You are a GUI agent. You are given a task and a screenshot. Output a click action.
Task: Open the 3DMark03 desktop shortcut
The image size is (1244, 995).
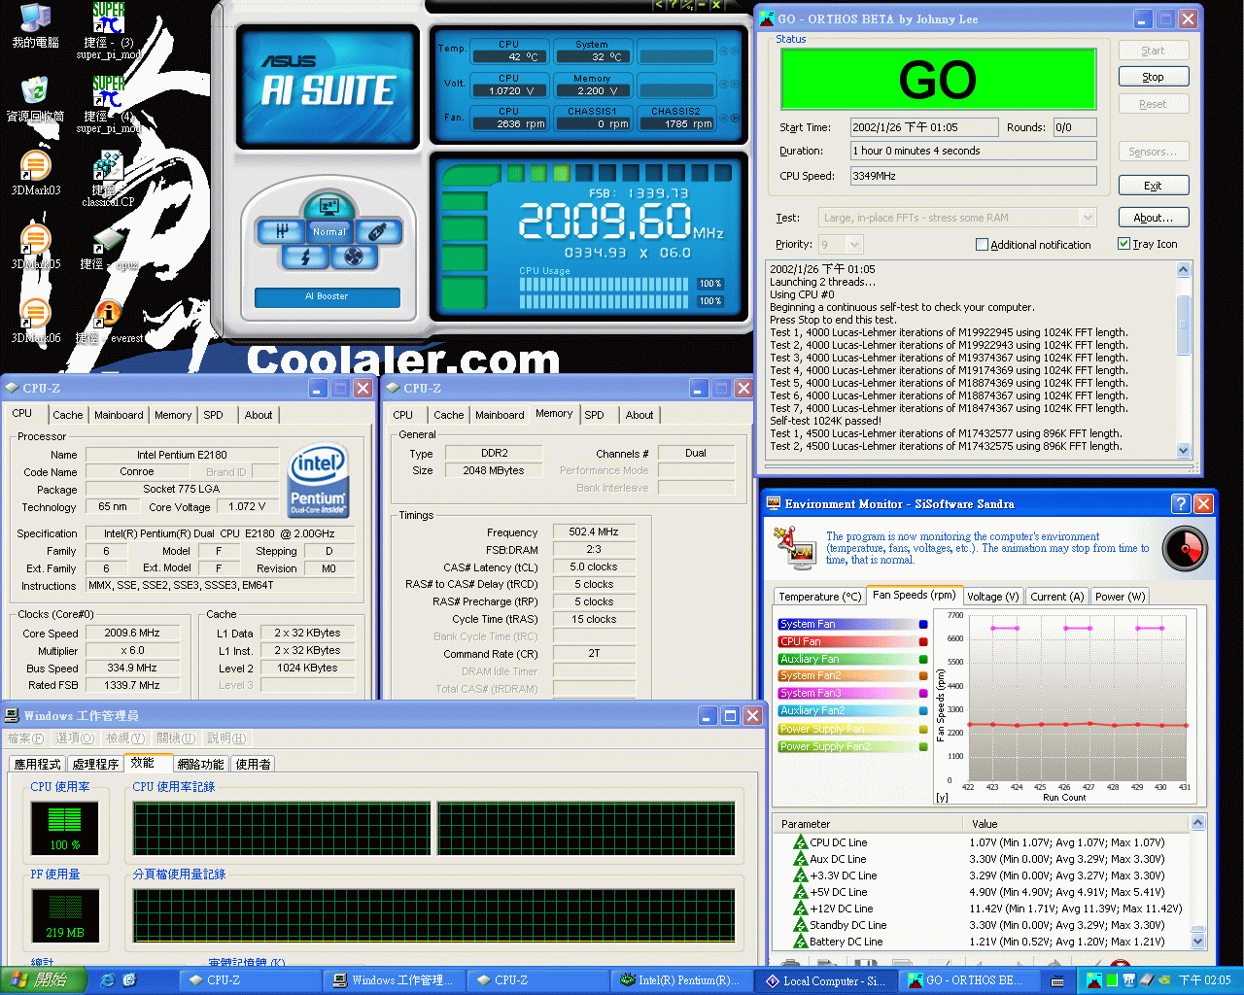(x=35, y=172)
